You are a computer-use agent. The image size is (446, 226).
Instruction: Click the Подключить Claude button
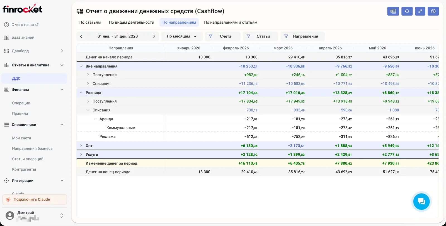[x=35, y=200]
